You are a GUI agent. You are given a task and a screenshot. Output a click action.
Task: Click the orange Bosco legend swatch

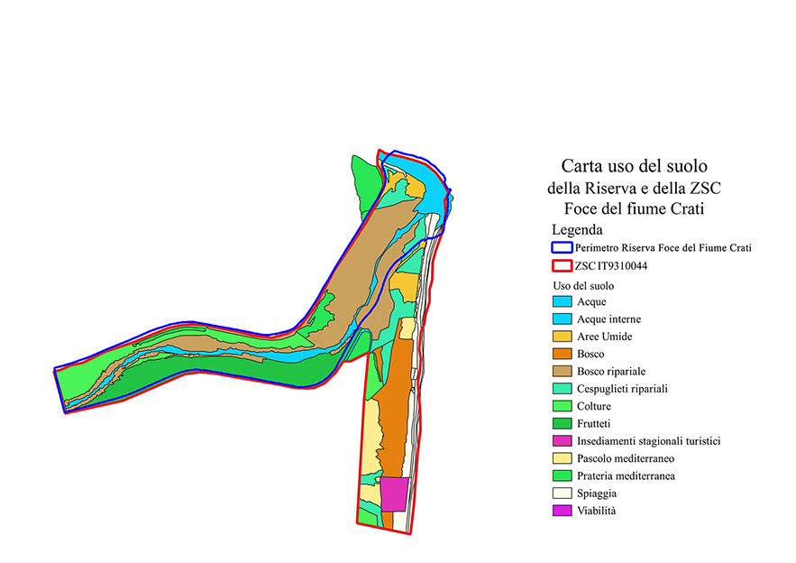tap(562, 354)
